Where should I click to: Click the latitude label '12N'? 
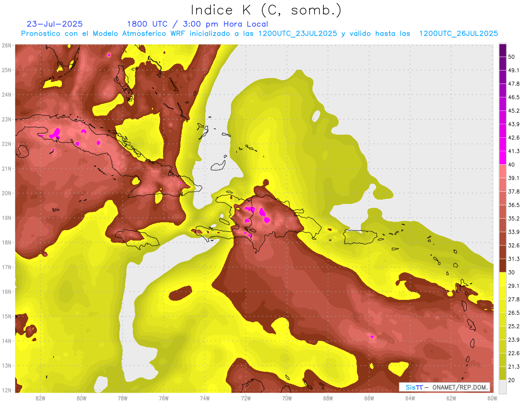pos(6,390)
